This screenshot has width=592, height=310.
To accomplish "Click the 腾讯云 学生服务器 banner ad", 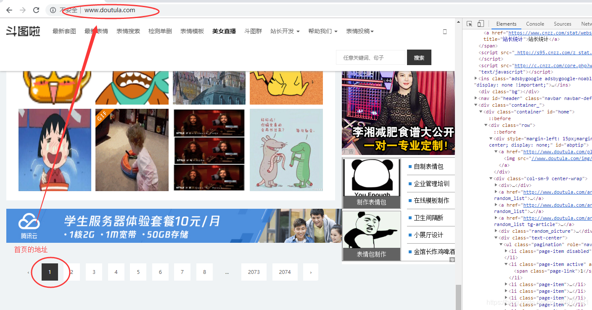I will click(x=174, y=226).
